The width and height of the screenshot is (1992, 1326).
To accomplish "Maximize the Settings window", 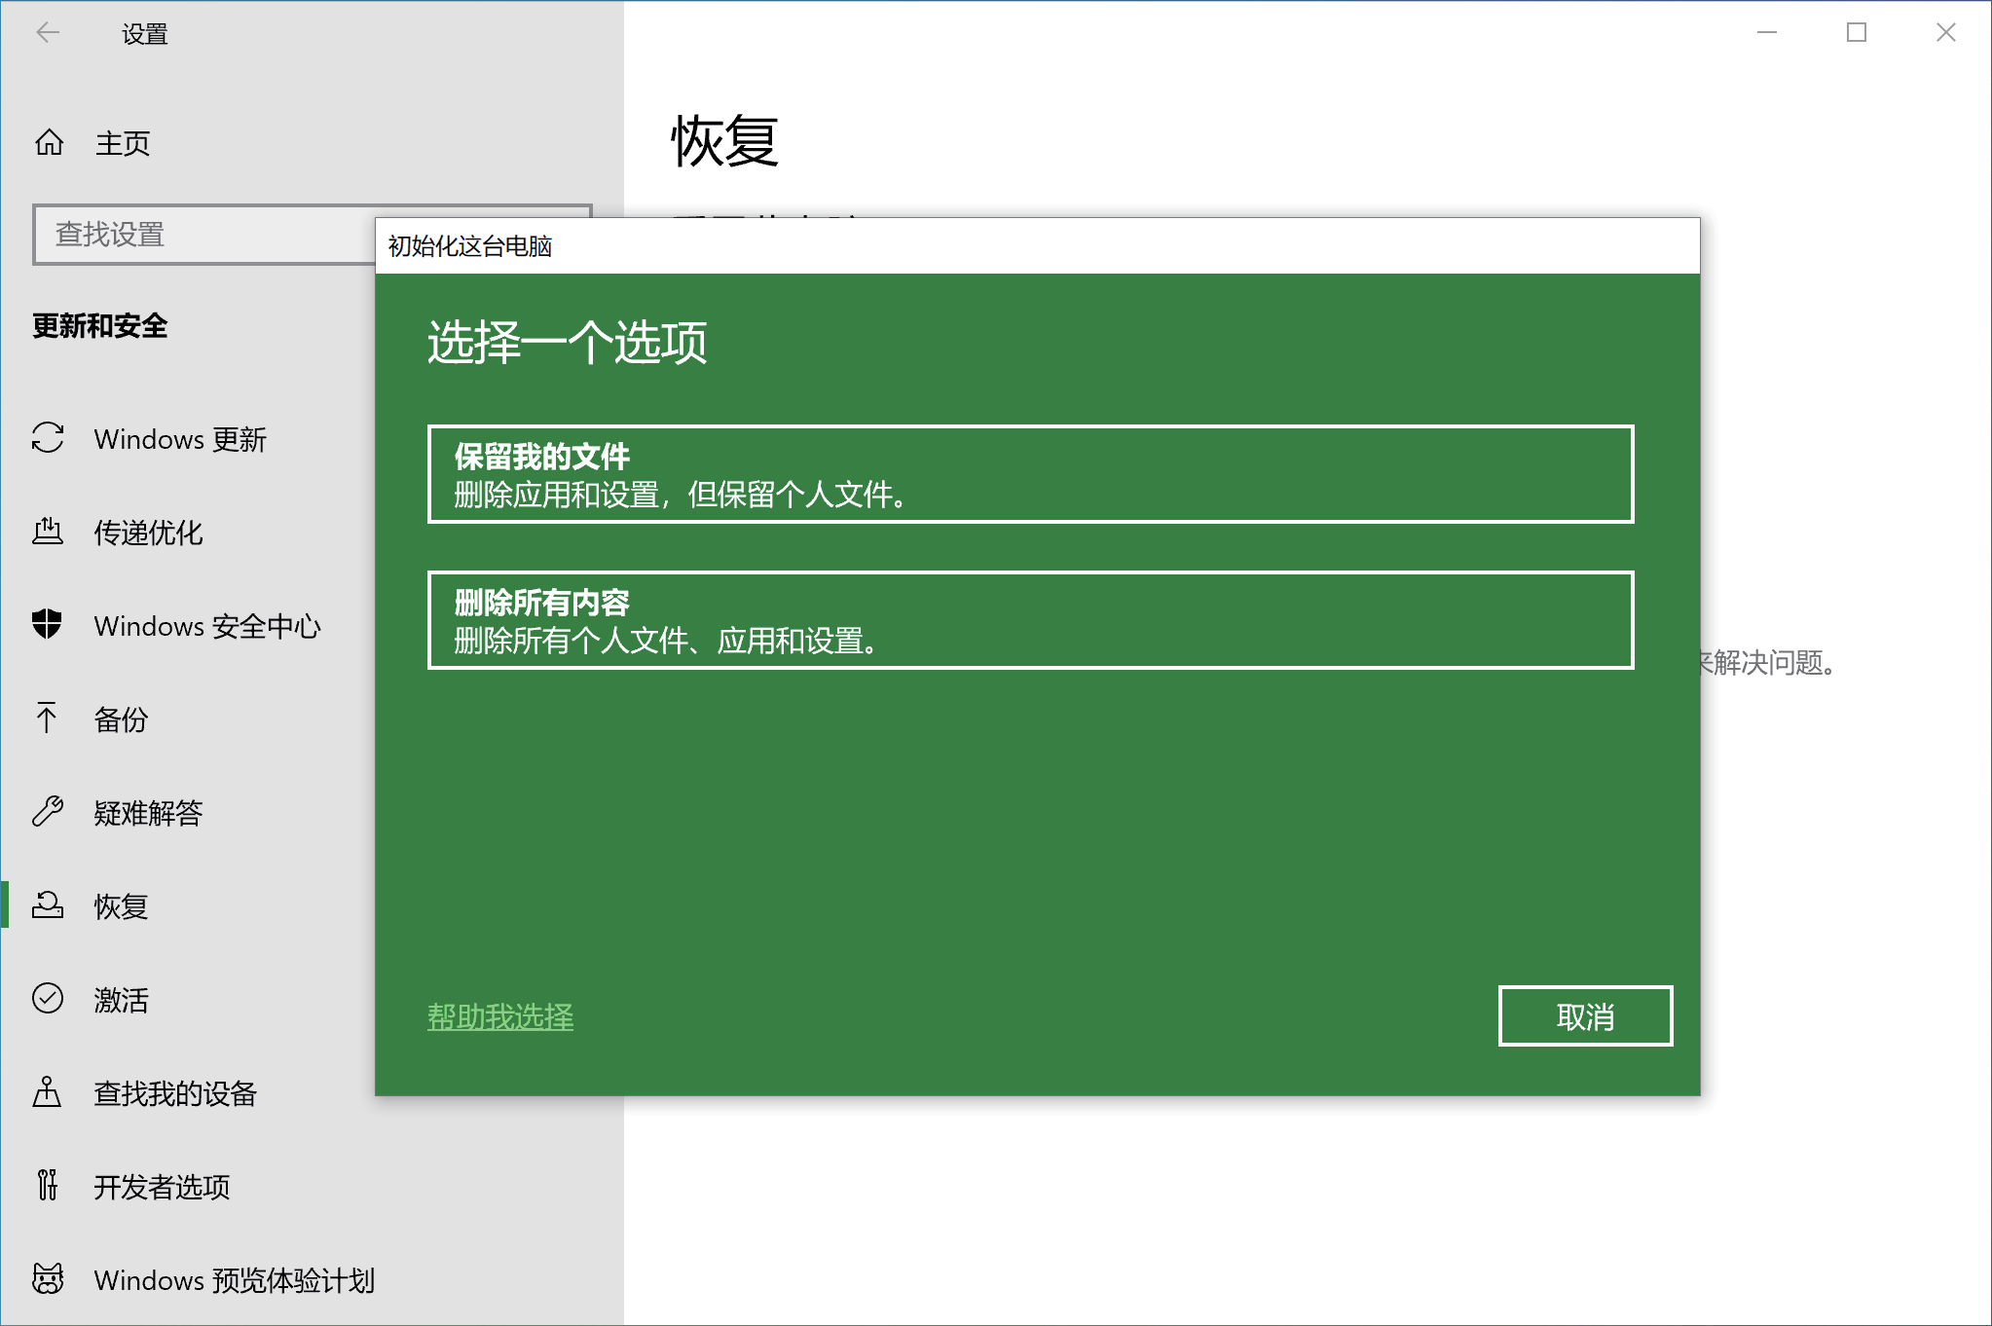I will 1856,33.
